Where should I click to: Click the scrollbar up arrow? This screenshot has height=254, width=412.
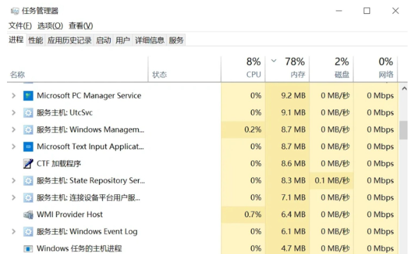404,89
